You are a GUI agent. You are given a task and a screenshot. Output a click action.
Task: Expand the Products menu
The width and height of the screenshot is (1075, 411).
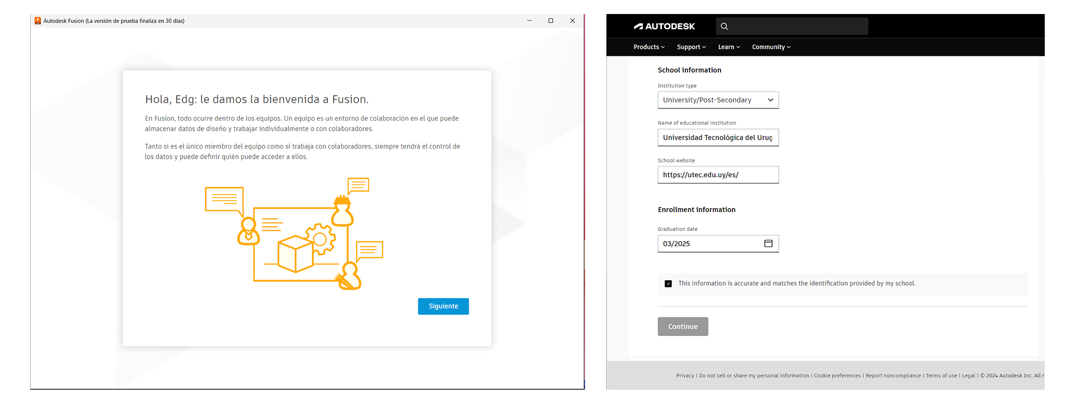[x=649, y=47]
